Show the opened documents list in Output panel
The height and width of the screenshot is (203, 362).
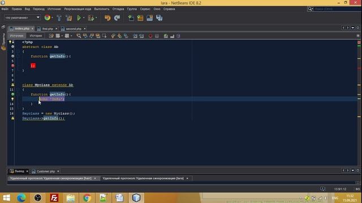353,170
